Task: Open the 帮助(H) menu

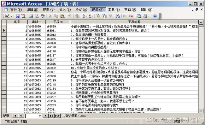Action: 146,10
